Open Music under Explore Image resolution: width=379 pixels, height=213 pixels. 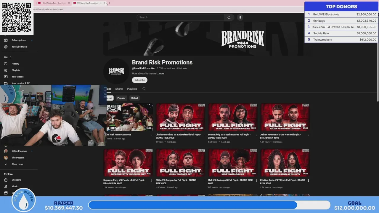click(15, 186)
